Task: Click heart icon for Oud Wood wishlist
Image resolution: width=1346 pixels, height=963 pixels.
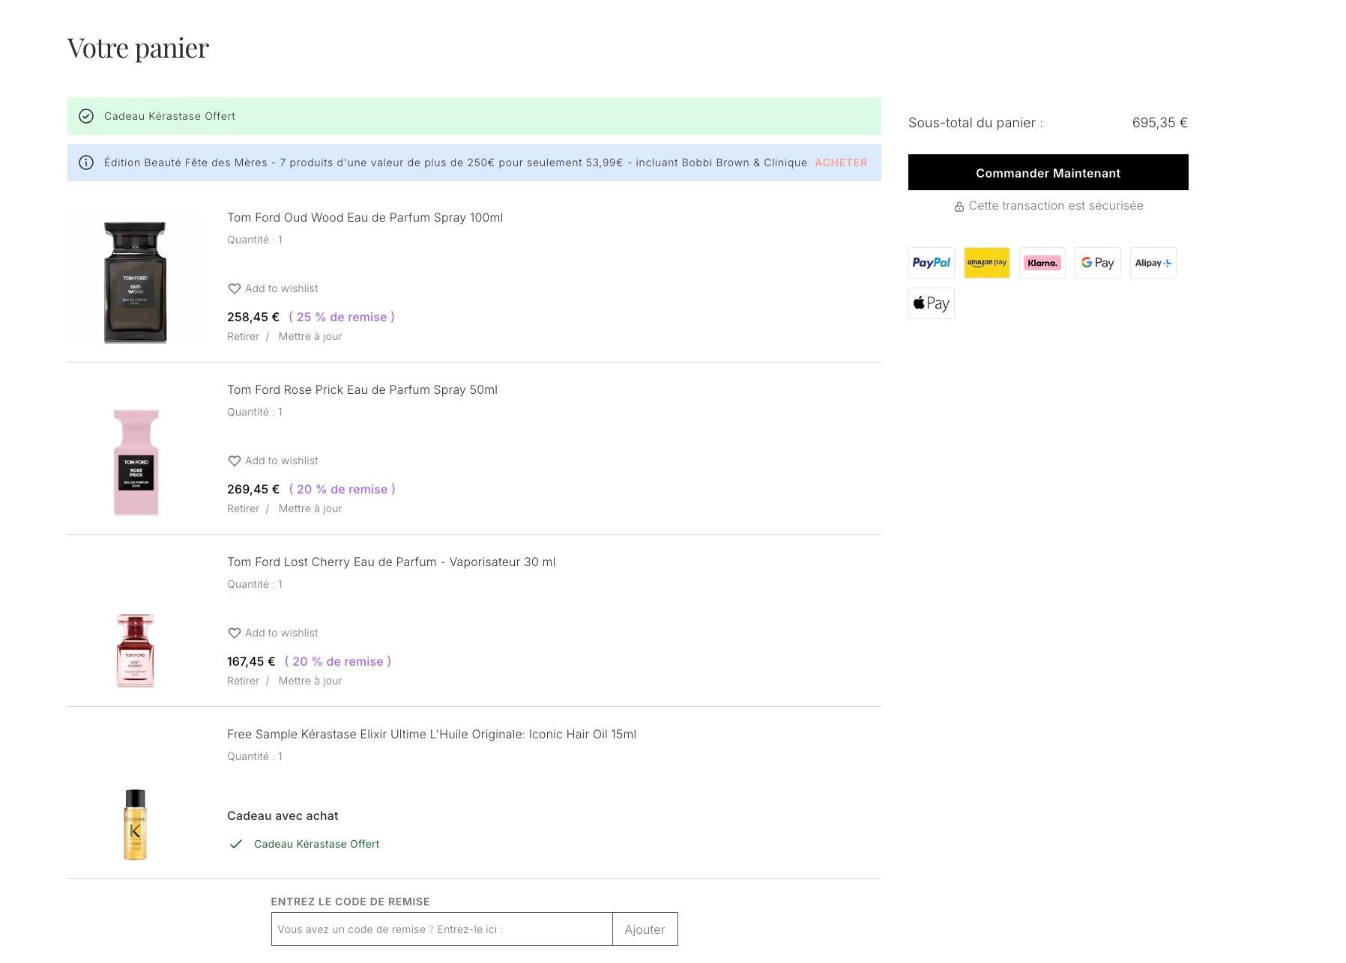Action: click(234, 289)
